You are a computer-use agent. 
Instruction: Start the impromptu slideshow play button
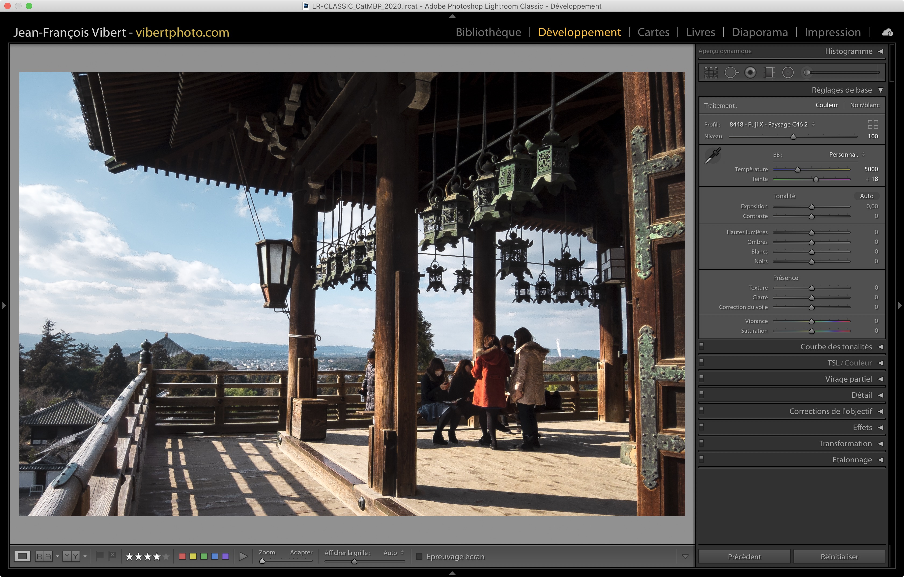pos(243,556)
